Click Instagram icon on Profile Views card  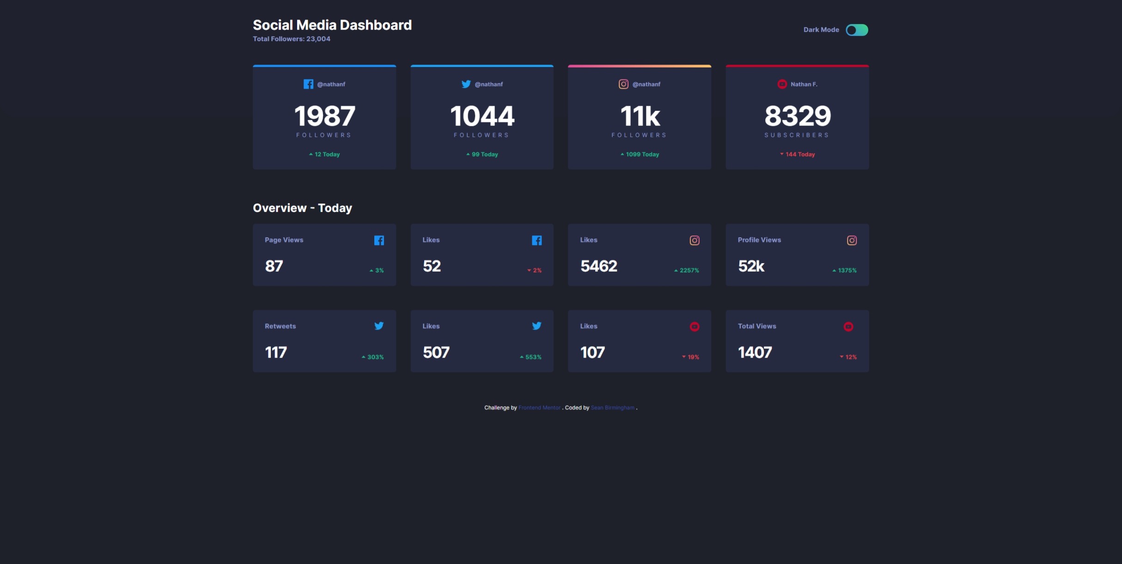click(852, 240)
